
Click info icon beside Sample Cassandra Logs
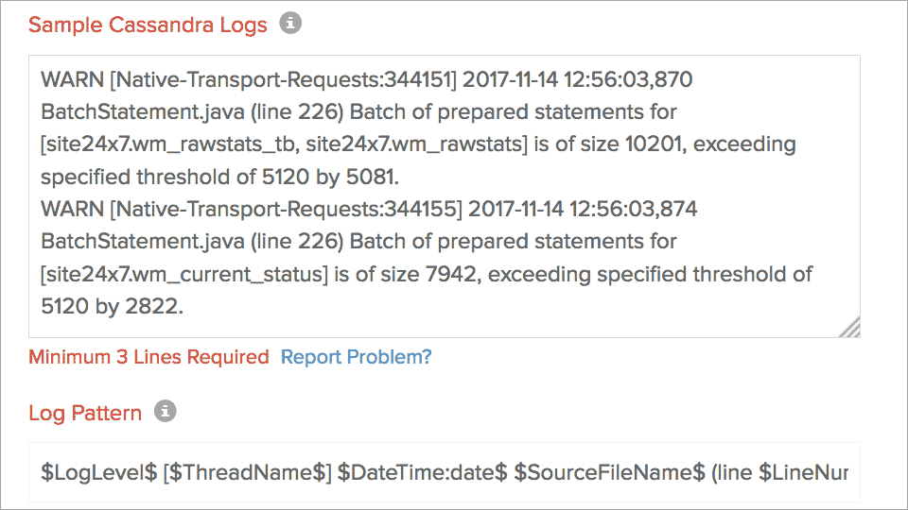(290, 24)
